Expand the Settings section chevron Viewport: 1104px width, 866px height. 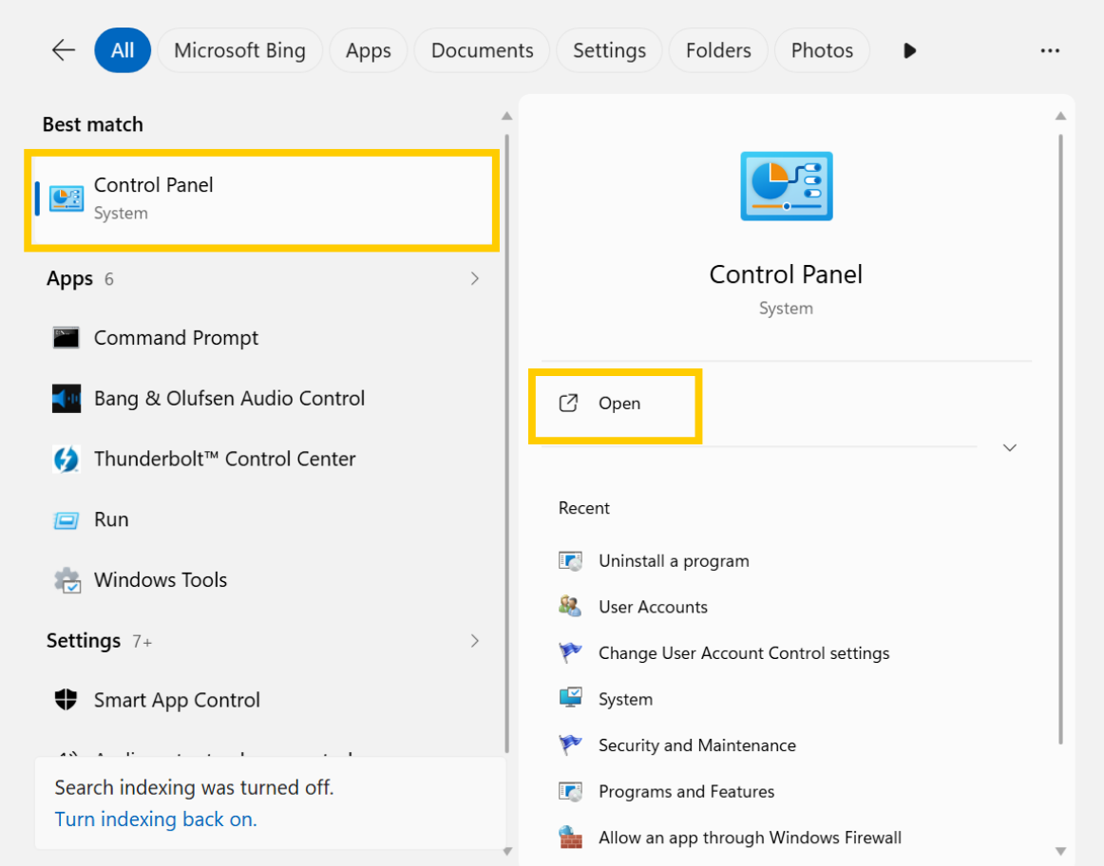(474, 641)
